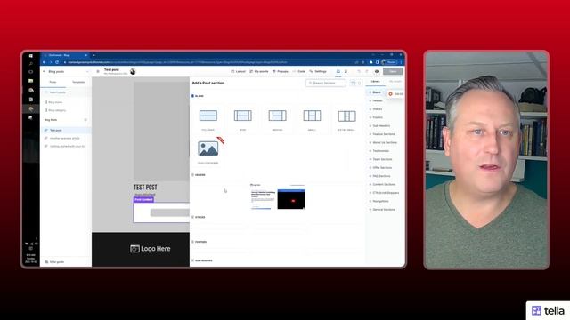Screen dimensions: 570x320
Task: Switch to mobile preview icon
Action: click(x=346, y=71)
